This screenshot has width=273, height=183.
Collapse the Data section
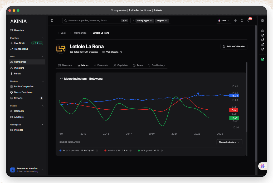click(x=42, y=57)
